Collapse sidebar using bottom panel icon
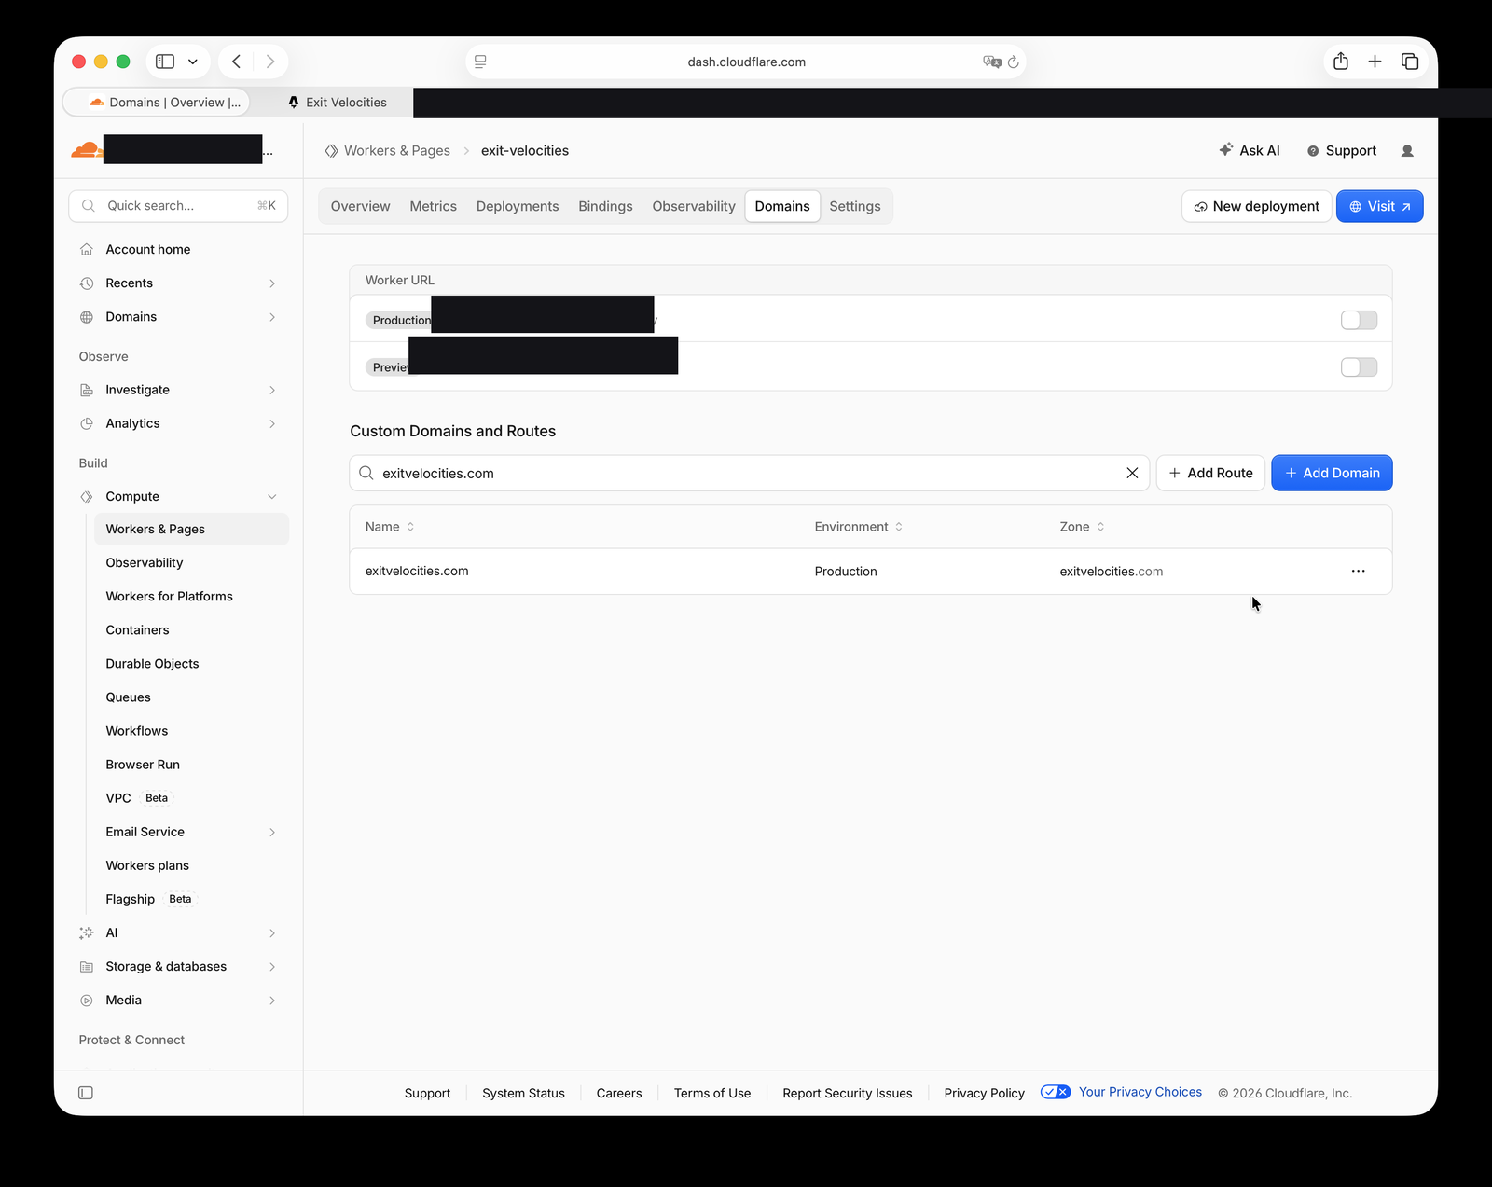Screen dimensions: 1492x1187 [86, 1093]
